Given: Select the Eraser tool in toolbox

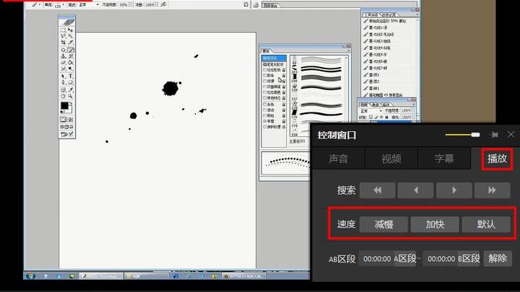Looking at the screenshot, I should click(x=63, y=62).
